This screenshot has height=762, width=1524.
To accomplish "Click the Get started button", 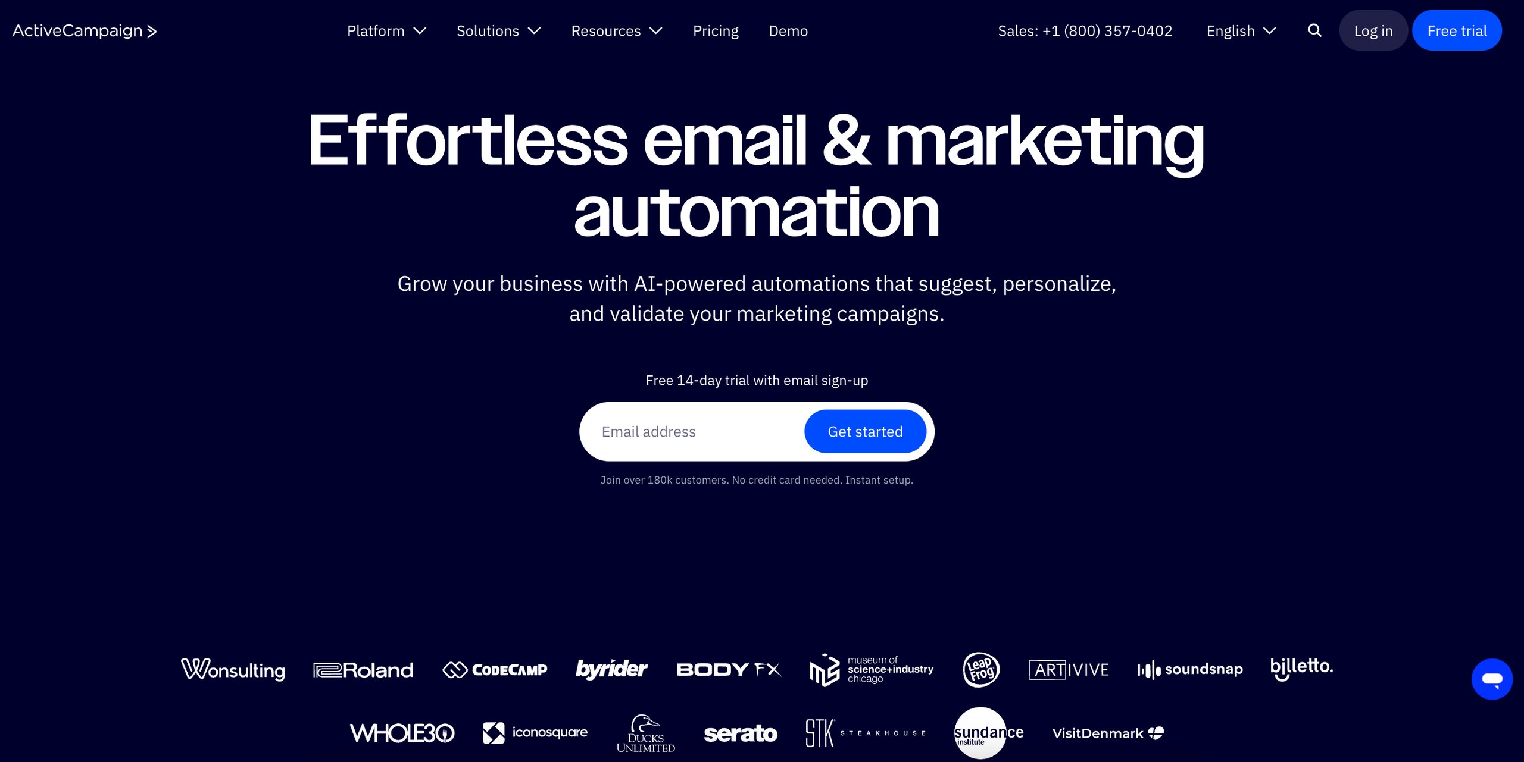I will click(864, 431).
